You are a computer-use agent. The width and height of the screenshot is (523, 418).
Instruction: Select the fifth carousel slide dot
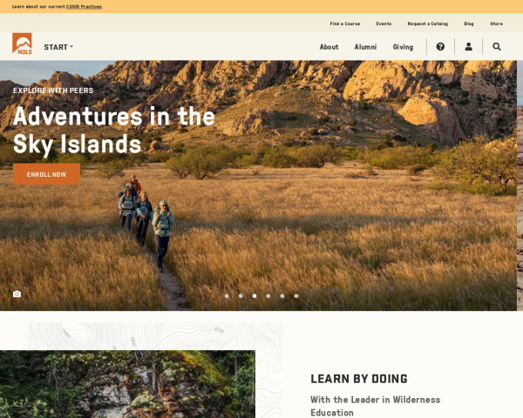tap(282, 296)
